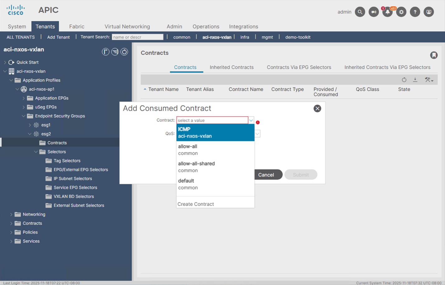Click the Cisco logo
The width and height of the screenshot is (445, 285).
coord(16,10)
